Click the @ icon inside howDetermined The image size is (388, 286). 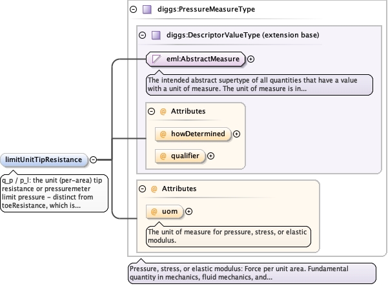(163, 134)
